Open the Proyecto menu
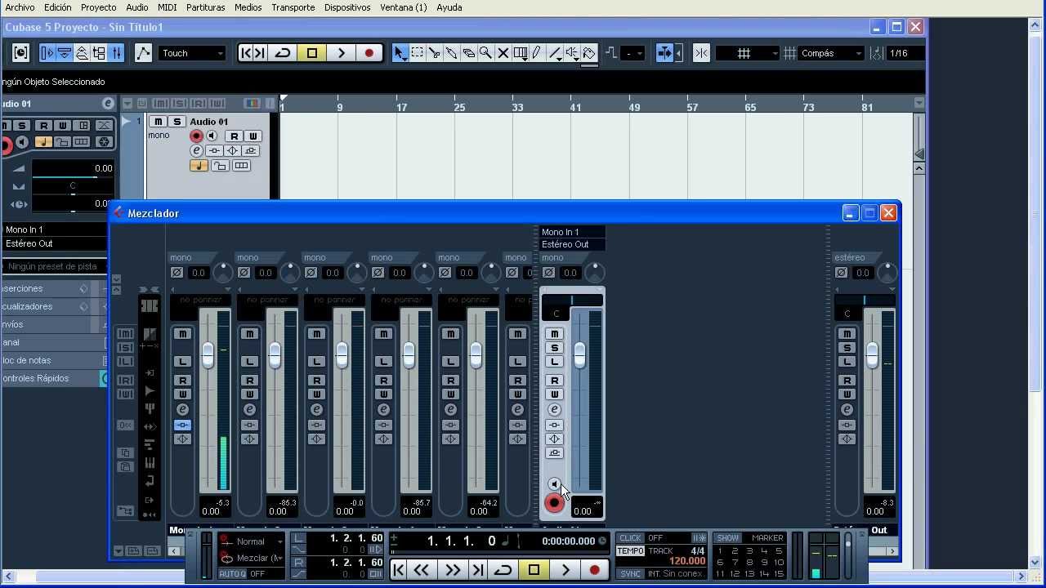The image size is (1046, 588). (98, 7)
